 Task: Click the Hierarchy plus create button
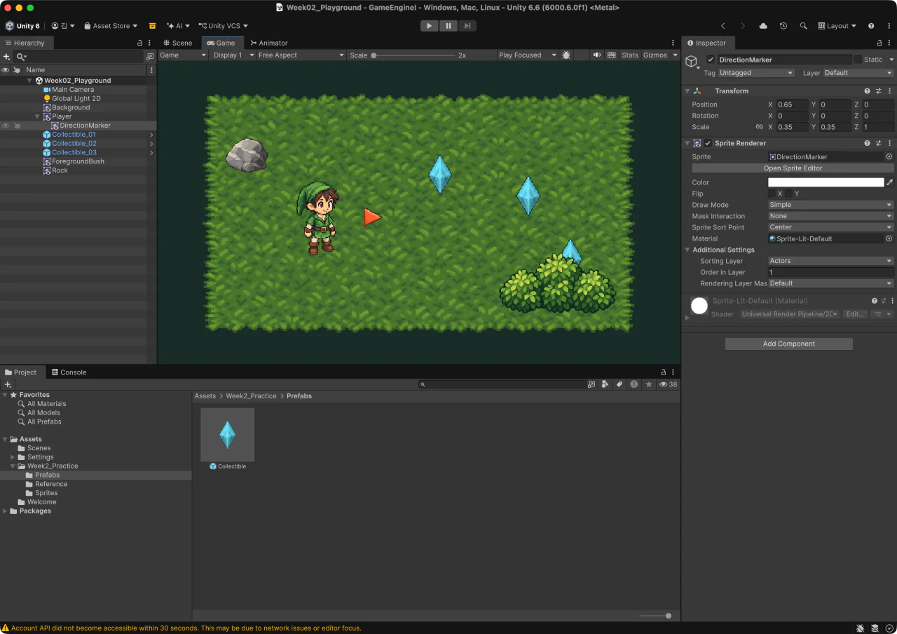click(x=6, y=57)
